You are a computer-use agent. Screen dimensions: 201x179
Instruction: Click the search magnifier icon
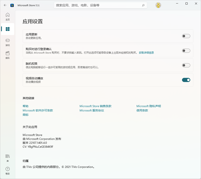pyautogui.click(x=143, y=5)
